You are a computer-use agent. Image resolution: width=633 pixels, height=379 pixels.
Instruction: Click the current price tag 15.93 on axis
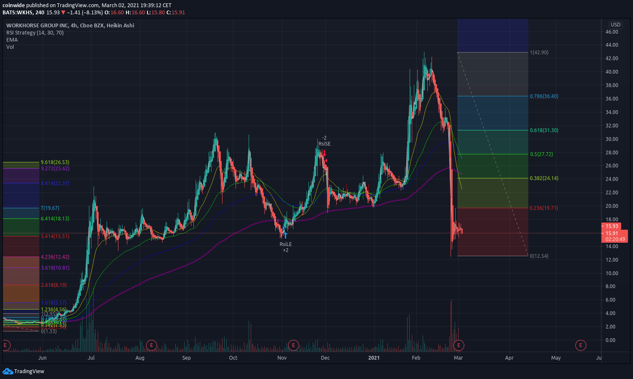click(x=612, y=226)
